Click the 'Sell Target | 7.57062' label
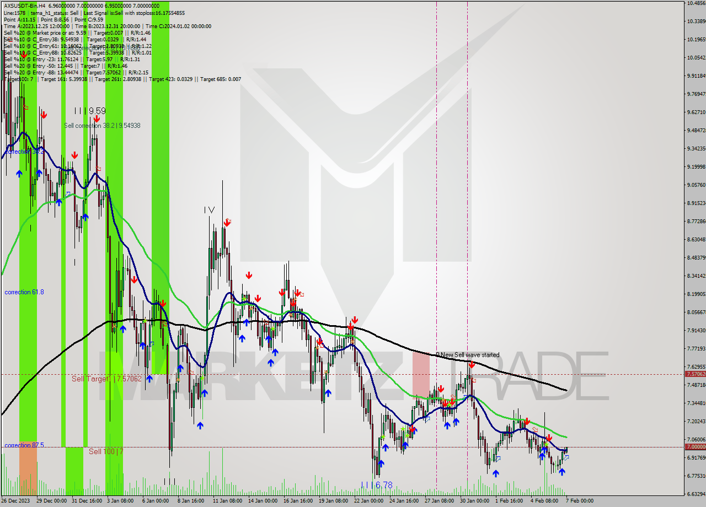 pyautogui.click(x=106, y=379)
